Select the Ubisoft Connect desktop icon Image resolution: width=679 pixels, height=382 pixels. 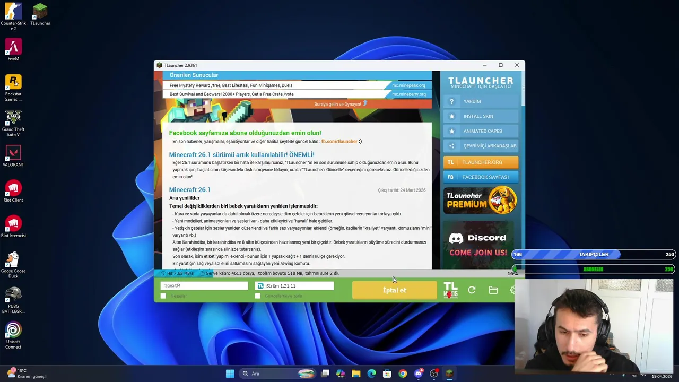pyautogui.click(x=13, y=336)
